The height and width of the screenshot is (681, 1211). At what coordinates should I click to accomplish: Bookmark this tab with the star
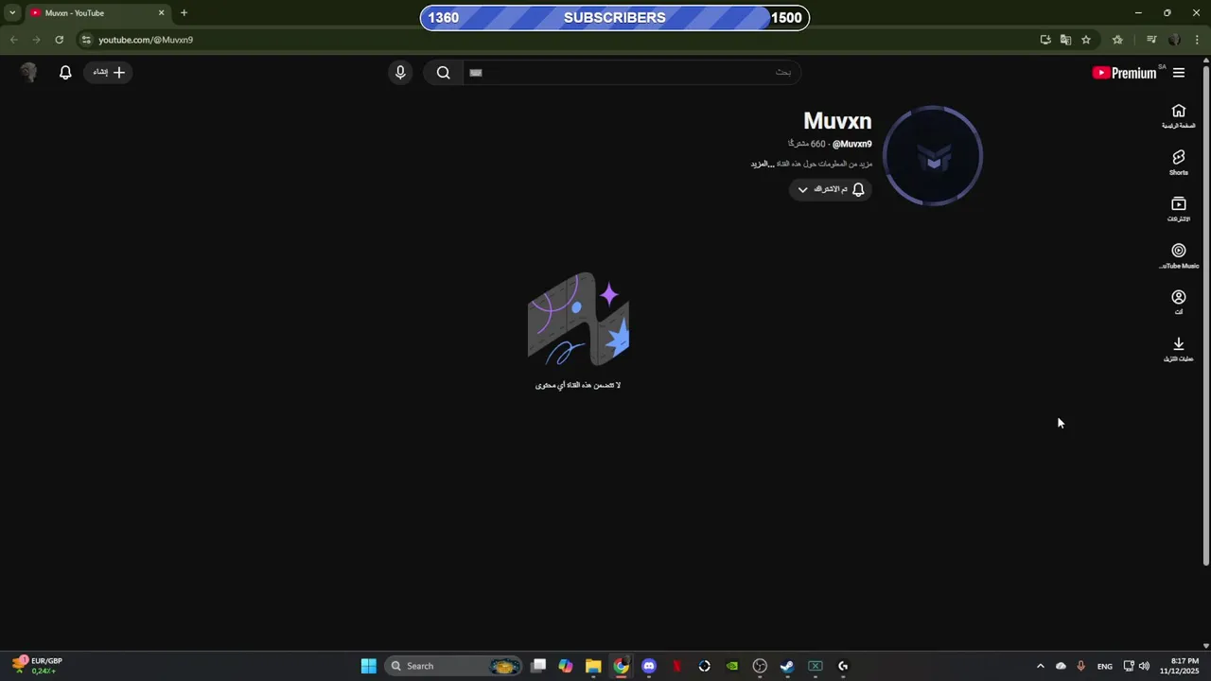pyautogui.click(x=1086, y=40)
